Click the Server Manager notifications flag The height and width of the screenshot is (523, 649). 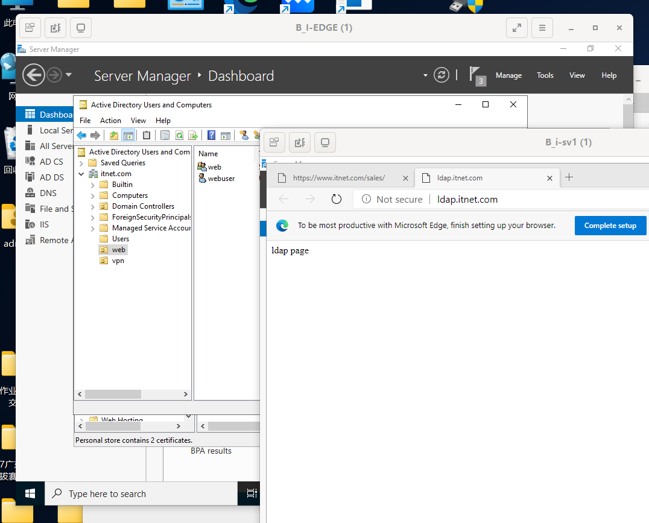click(x=477, y=76)
